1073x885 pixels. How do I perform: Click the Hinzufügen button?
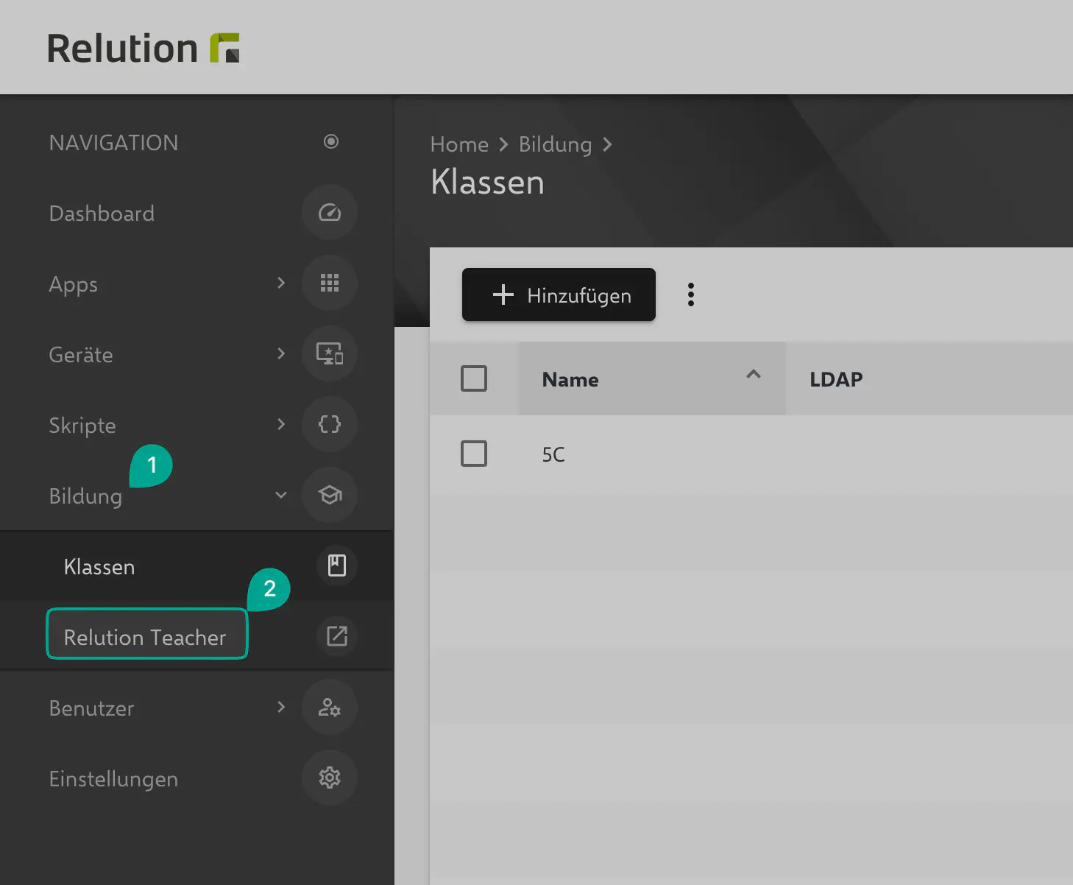click(x=558, y=295)
